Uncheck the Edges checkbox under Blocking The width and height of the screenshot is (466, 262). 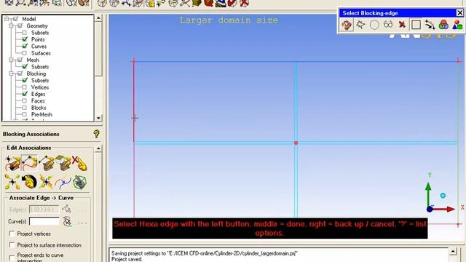(x=25, y=94)
